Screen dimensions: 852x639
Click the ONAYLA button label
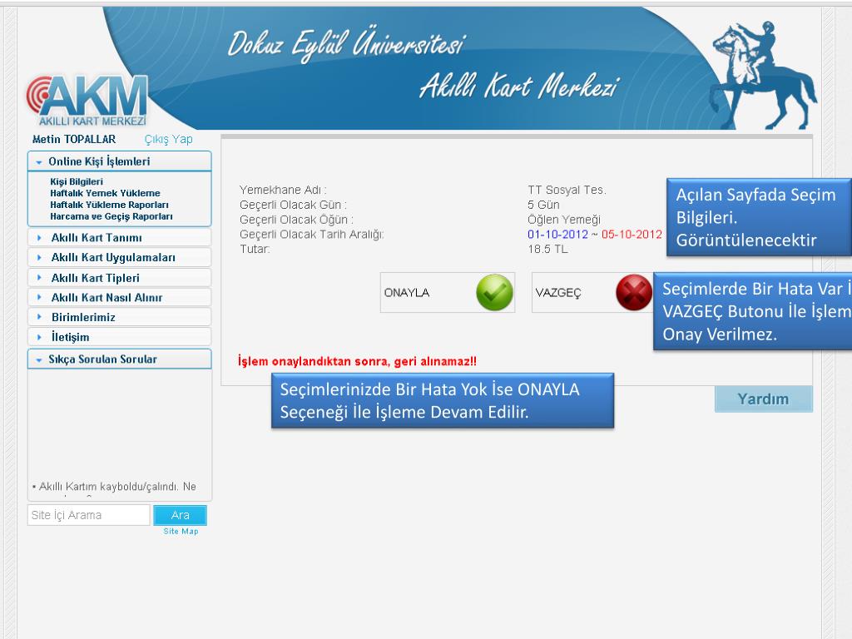[407, 292]
